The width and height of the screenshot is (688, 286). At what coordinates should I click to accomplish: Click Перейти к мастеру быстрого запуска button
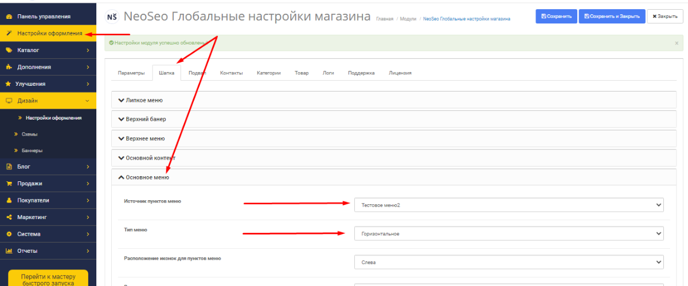point(48,279)
